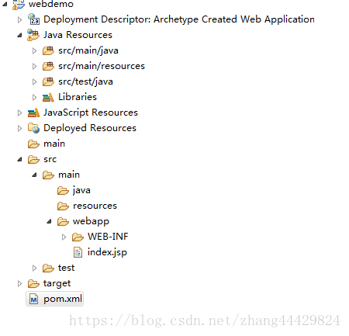
Task: Click the WEB-INF folder icon
Action: point(78,237)
